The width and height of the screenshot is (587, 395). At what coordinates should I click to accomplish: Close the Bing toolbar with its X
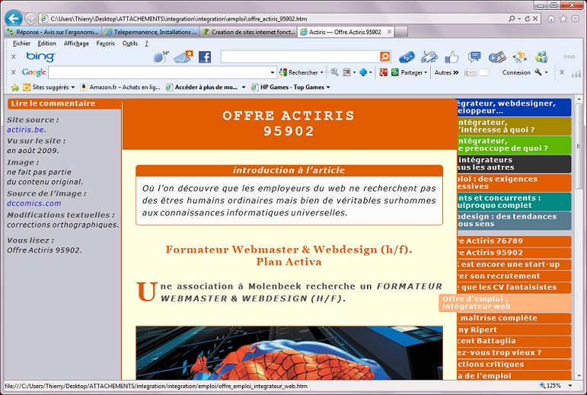pos(14,56)
